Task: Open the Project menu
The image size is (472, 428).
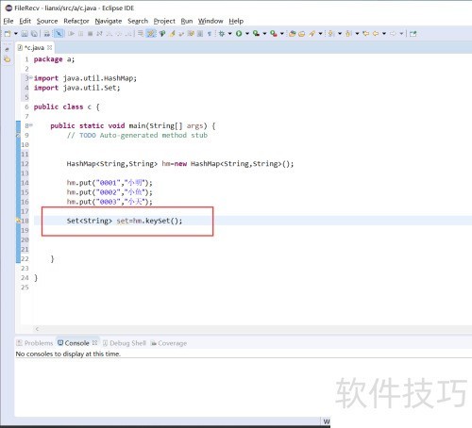Action: (164, 21)
